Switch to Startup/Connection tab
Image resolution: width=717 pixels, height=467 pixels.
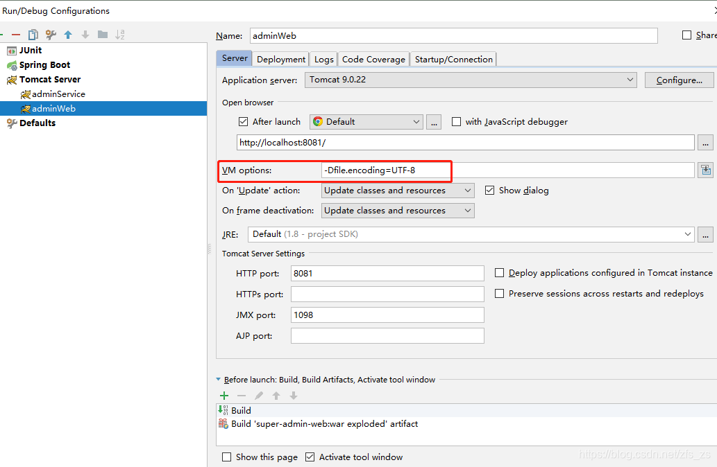pos(454,60)
